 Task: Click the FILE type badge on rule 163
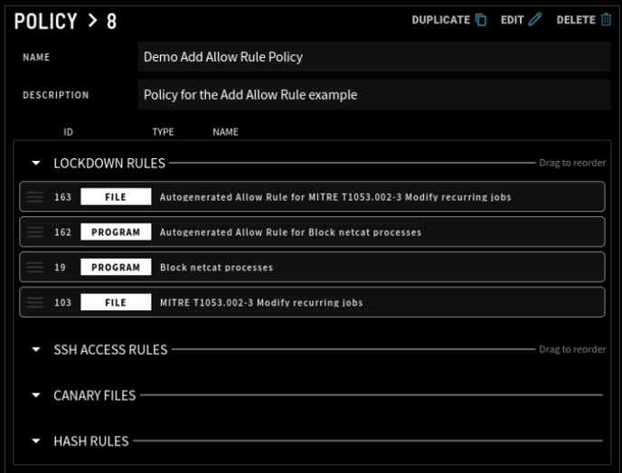[116, 197]
